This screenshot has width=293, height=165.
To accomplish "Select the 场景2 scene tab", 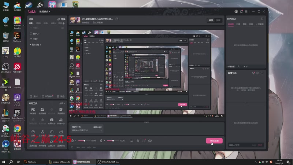I will [x=38, y=23].
